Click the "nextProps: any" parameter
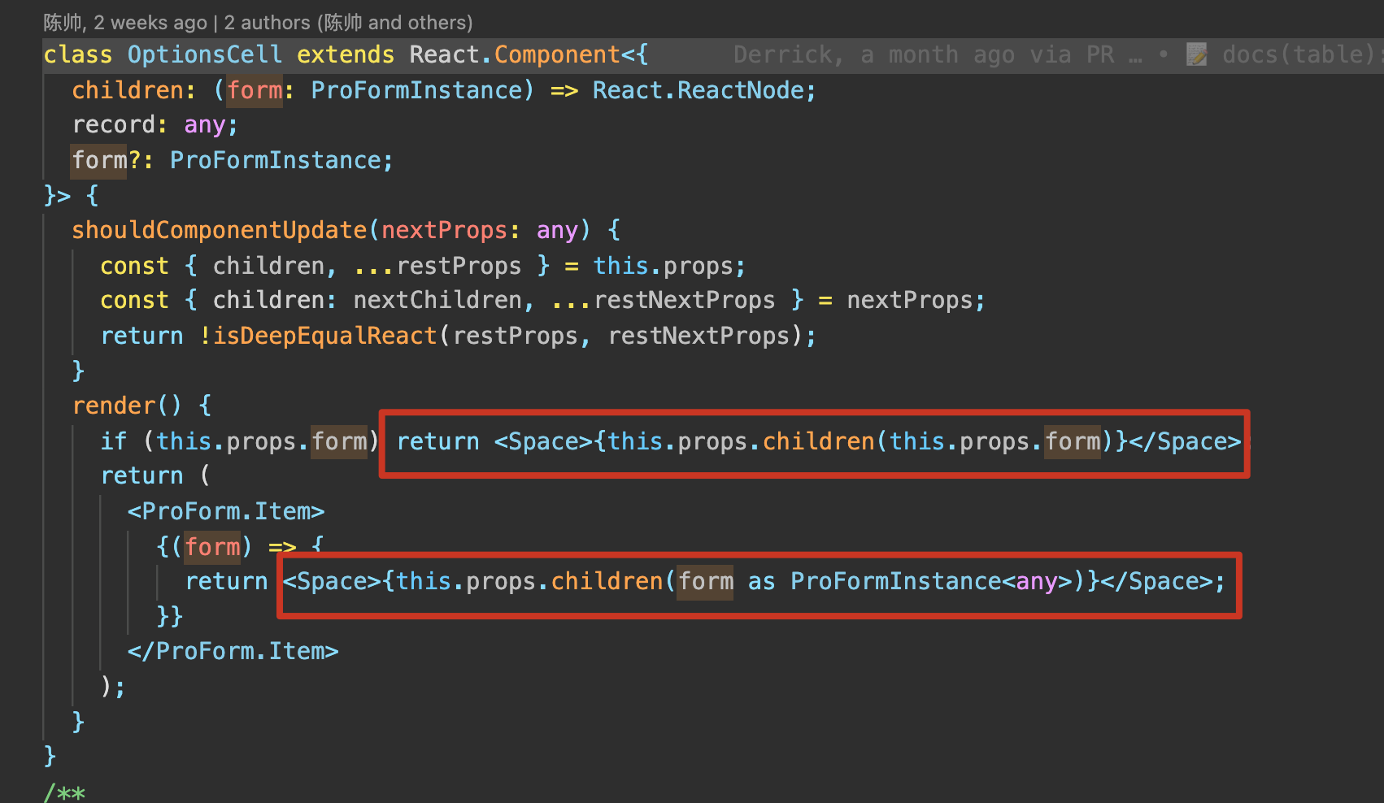1384x803 pixels. pyautogui.click(x=481, y=230)
